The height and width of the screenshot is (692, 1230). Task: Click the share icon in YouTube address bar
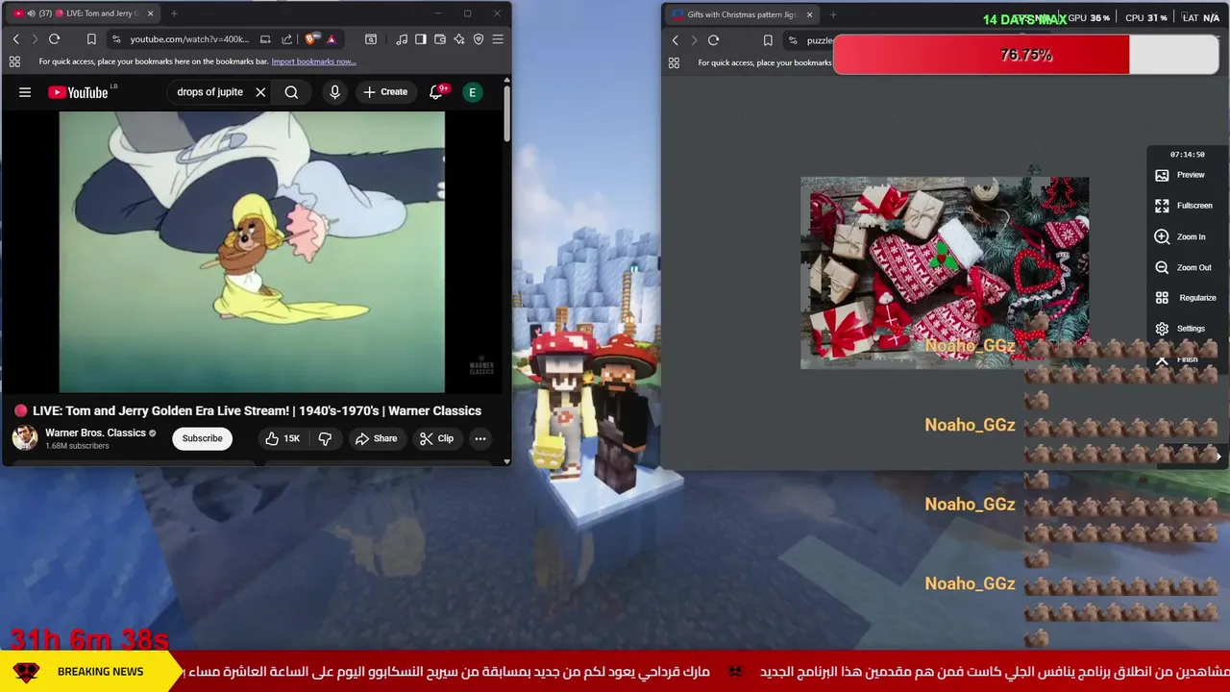pos(286,39)
